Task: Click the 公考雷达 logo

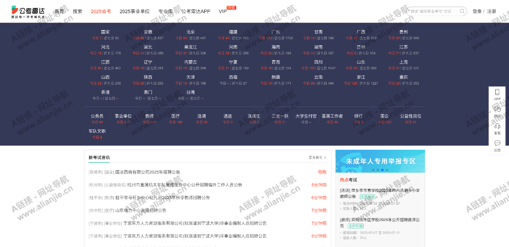Action: click(28, 11)
